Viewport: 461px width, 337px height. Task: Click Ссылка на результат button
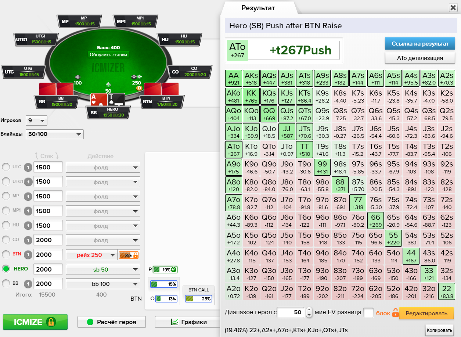tap(420, 43)
